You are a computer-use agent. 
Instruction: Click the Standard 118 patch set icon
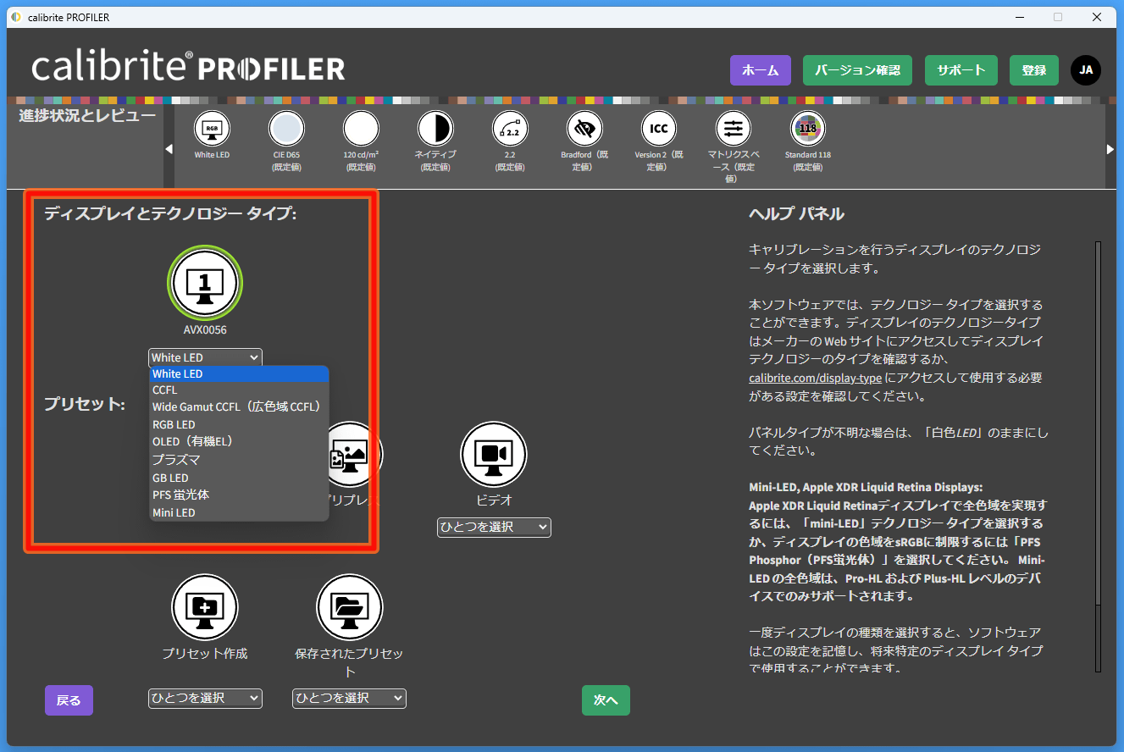point(808,129)
